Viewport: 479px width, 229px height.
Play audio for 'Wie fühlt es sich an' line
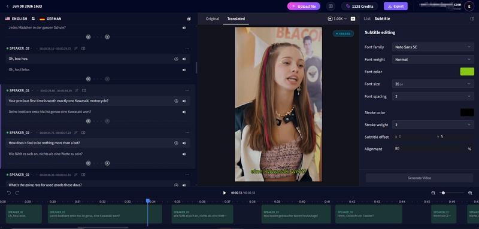(x=184, y=154)
